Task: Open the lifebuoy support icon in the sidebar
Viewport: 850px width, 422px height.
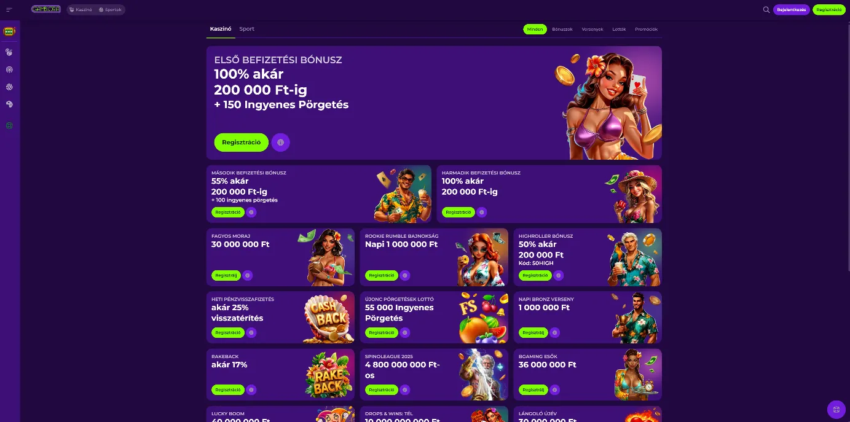Action: (9, 125)
